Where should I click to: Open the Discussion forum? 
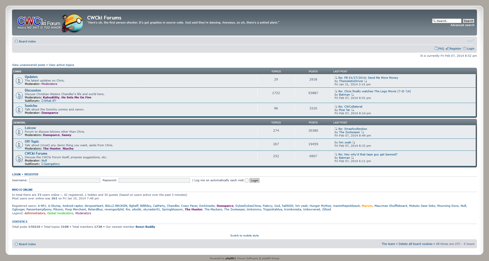click(x=33, y=90)
